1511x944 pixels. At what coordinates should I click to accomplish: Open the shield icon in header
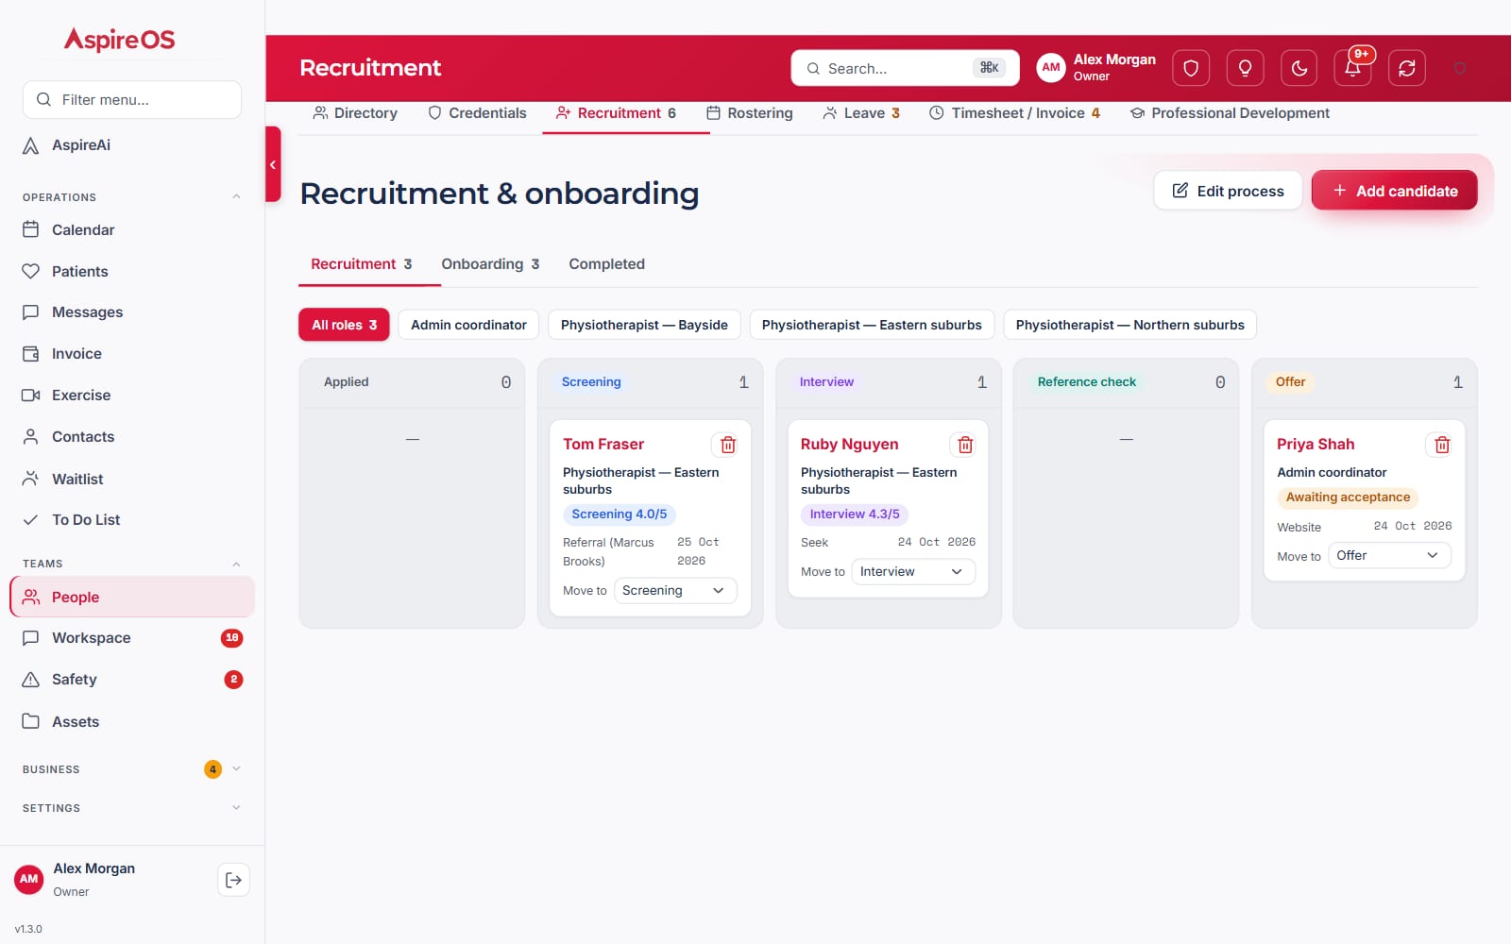[1191, 68]
